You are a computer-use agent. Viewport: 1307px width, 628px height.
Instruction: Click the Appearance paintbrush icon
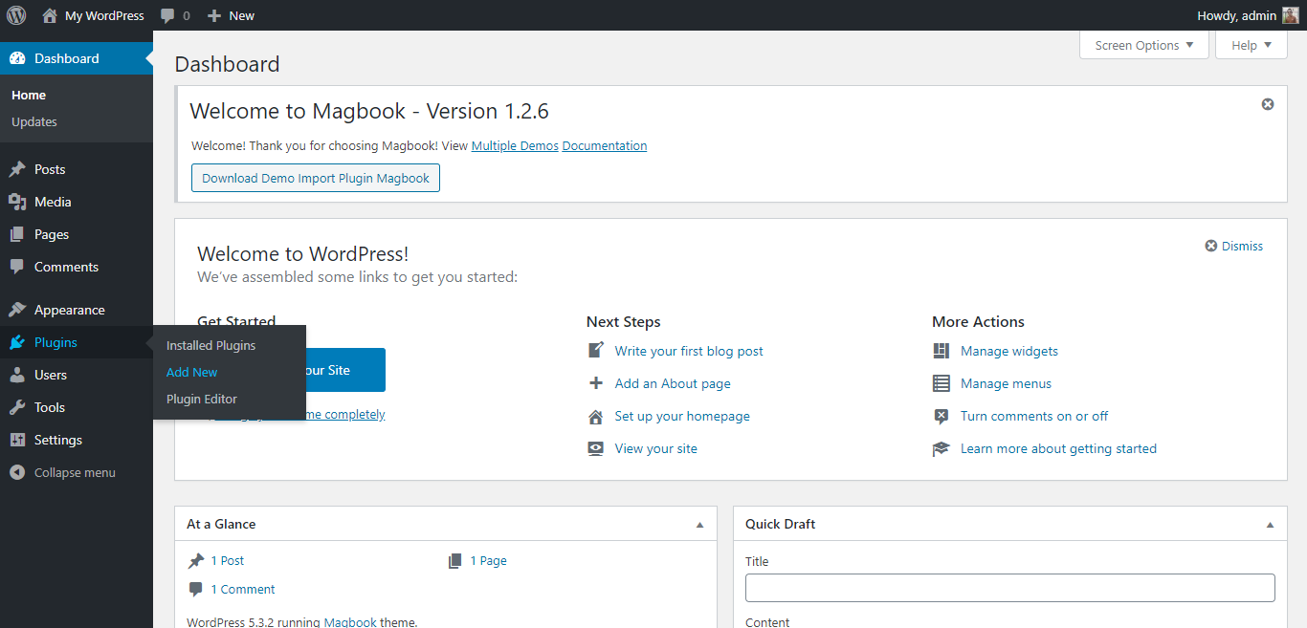(x=17, y=310)
